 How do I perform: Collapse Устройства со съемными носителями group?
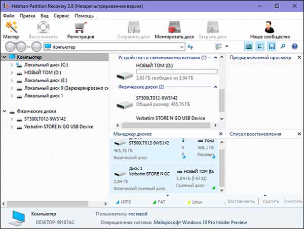[x=215, y=58]
